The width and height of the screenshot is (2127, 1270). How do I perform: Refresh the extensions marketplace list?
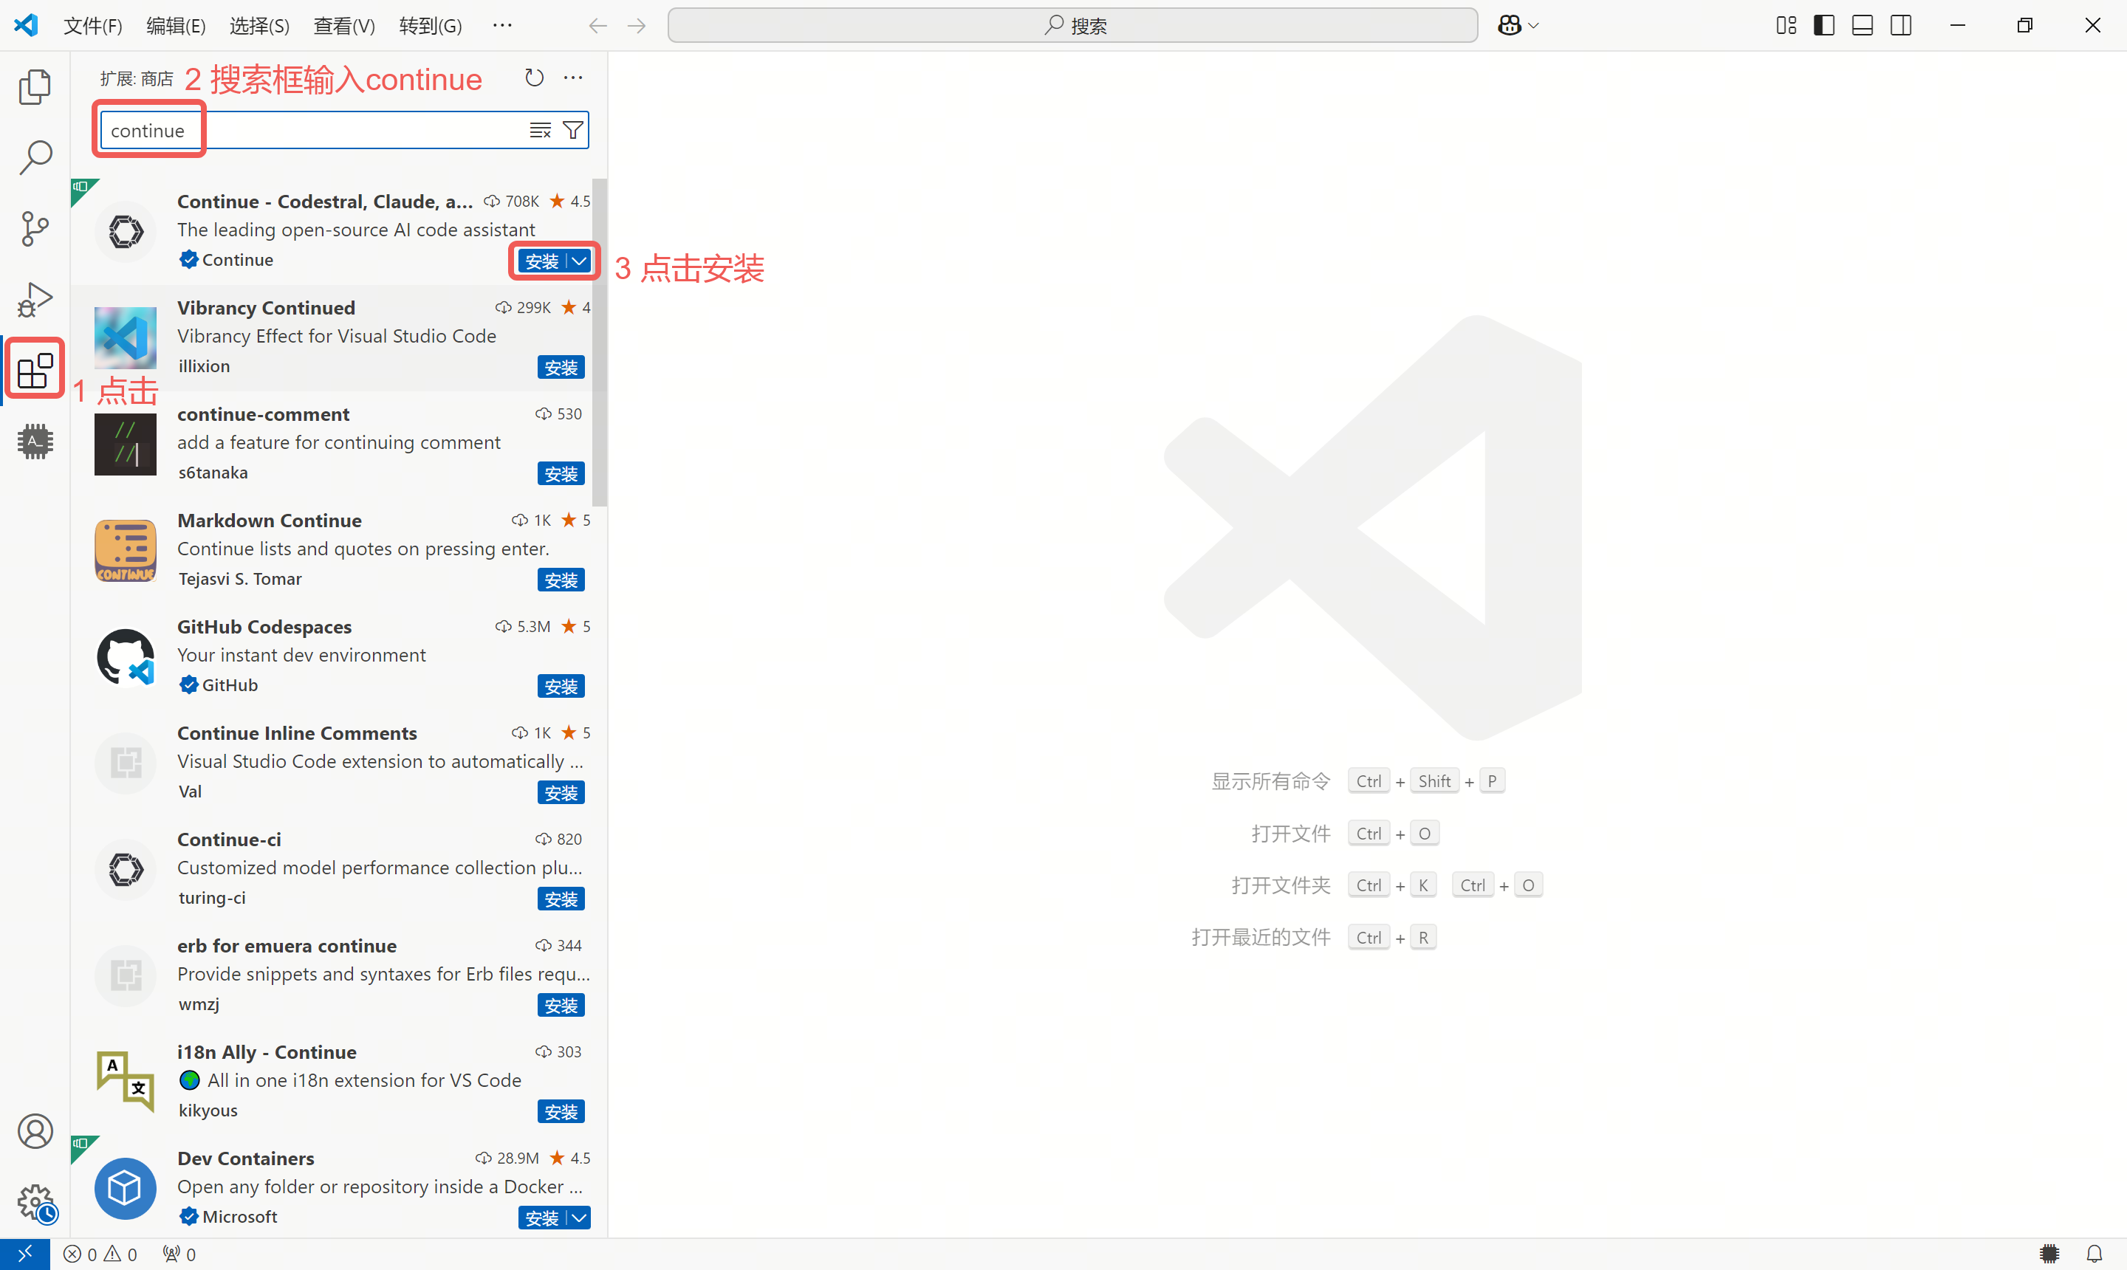tap(534, 78)
